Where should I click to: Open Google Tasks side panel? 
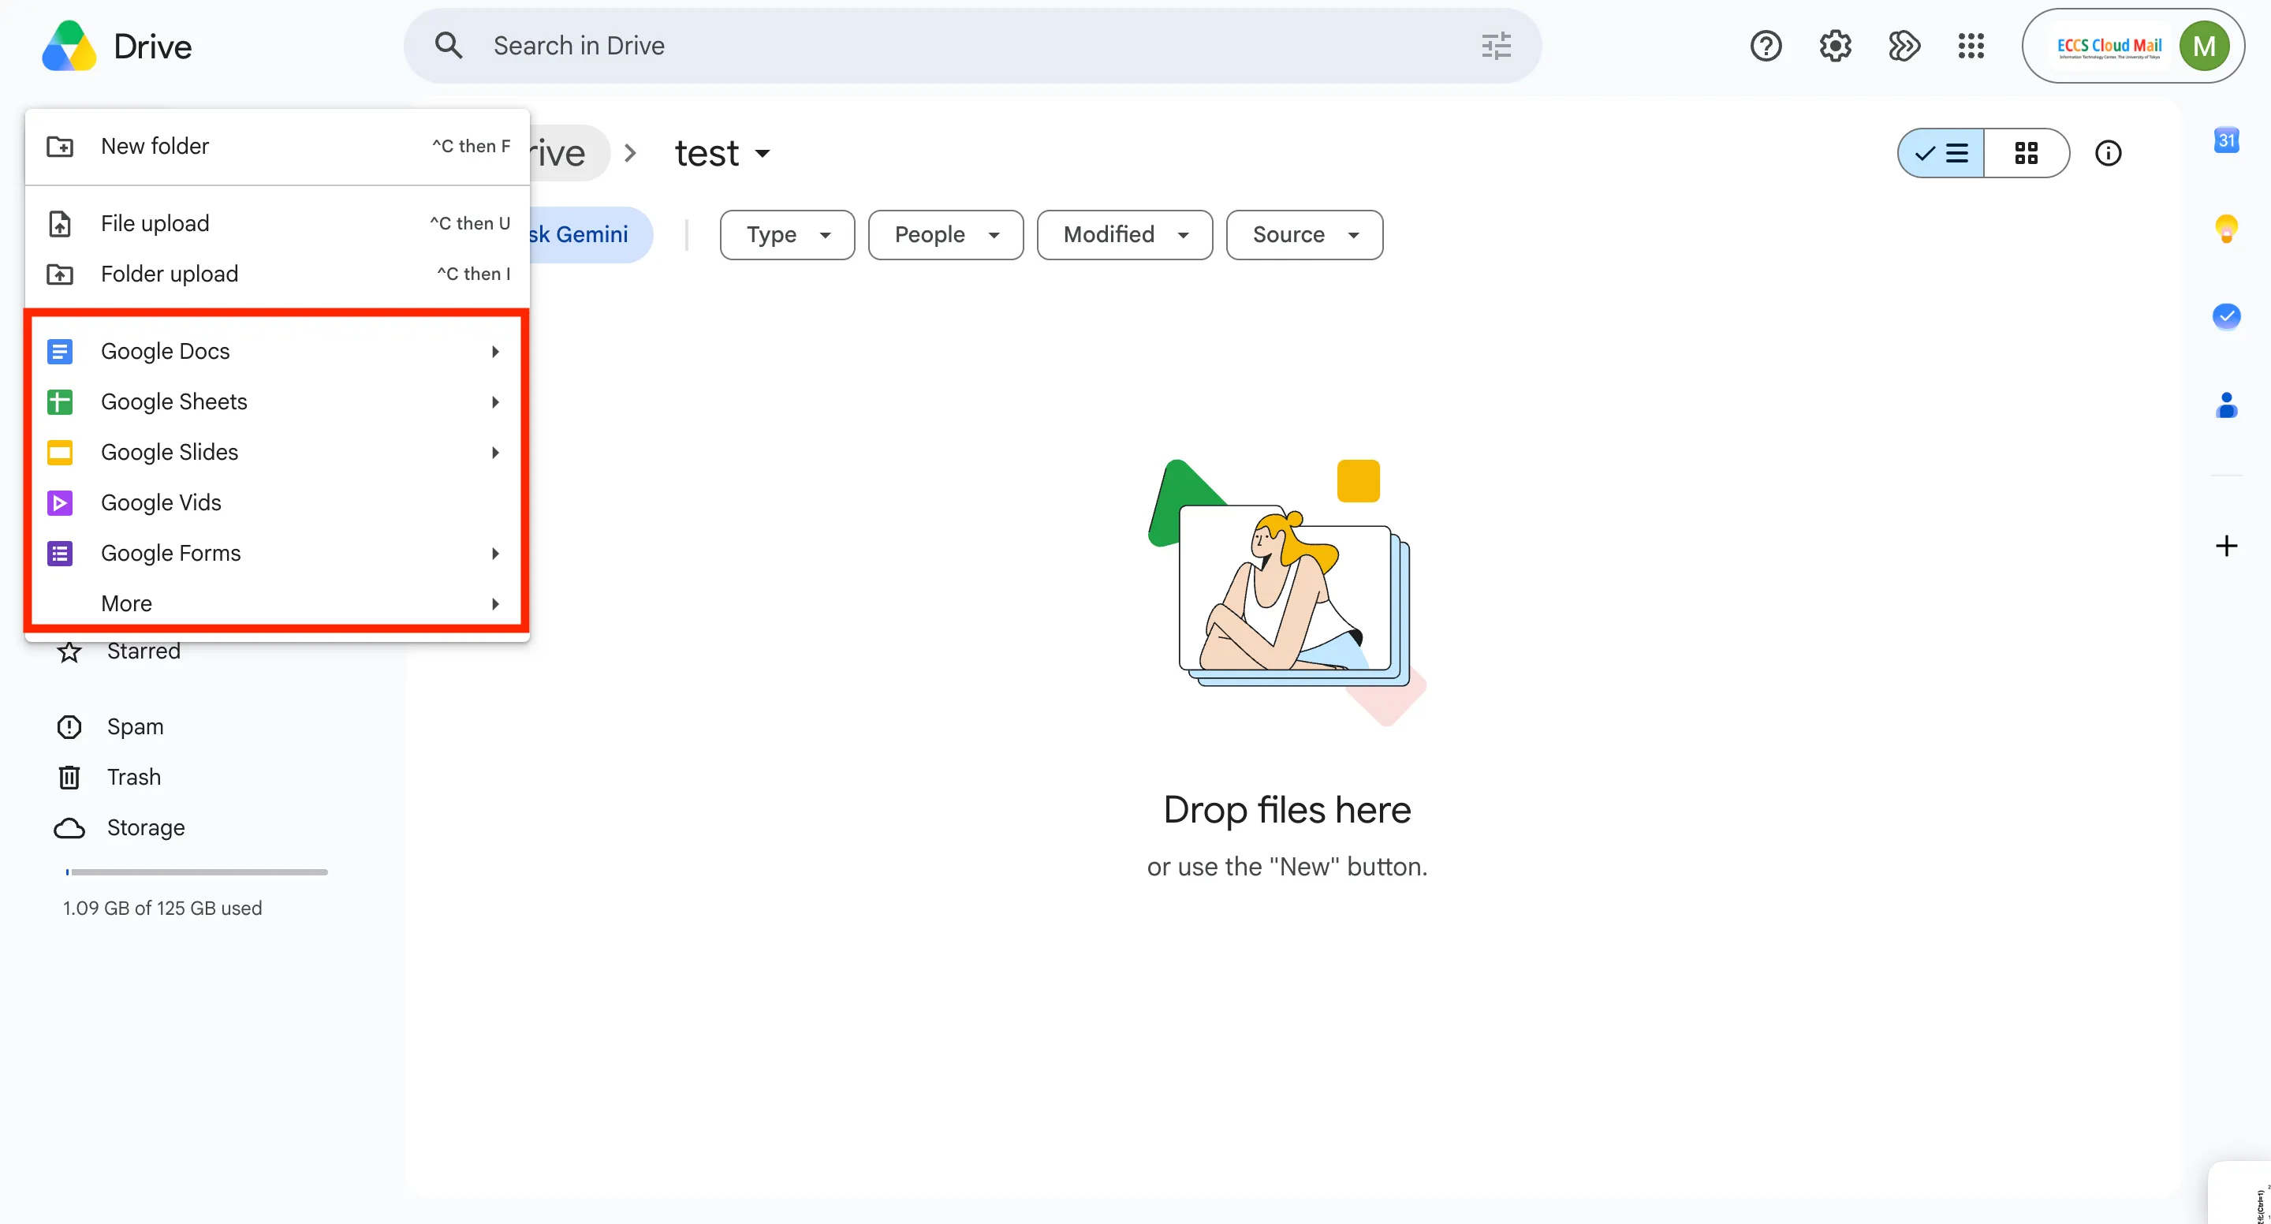coord(2226,316)
